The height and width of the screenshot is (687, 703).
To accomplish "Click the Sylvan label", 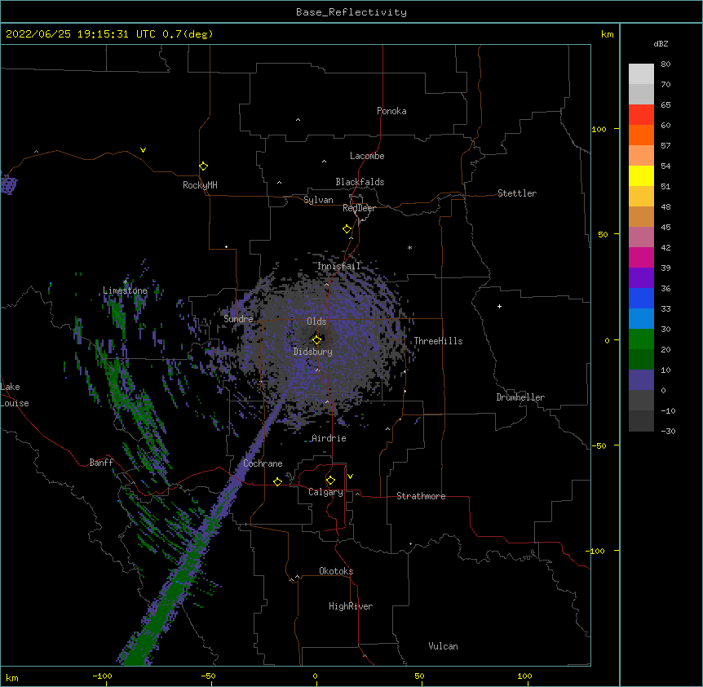I will (318, 200).
